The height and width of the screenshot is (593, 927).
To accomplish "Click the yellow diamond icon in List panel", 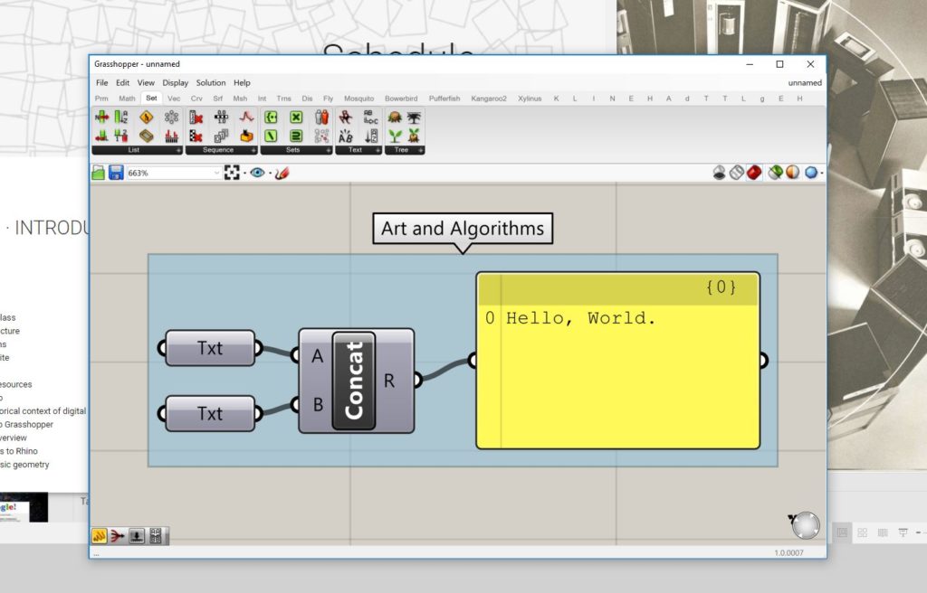I will click(147, 117).
